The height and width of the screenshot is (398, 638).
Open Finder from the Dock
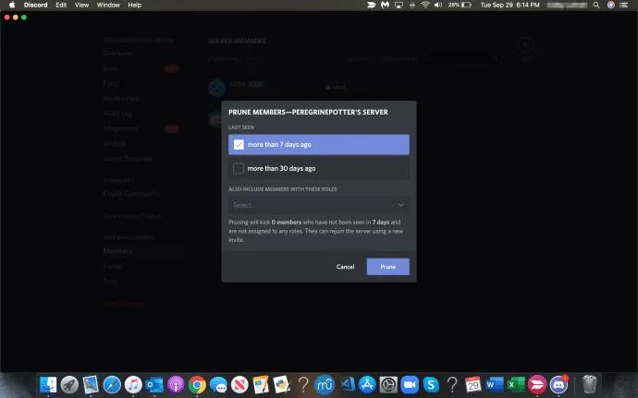(48, 384)
